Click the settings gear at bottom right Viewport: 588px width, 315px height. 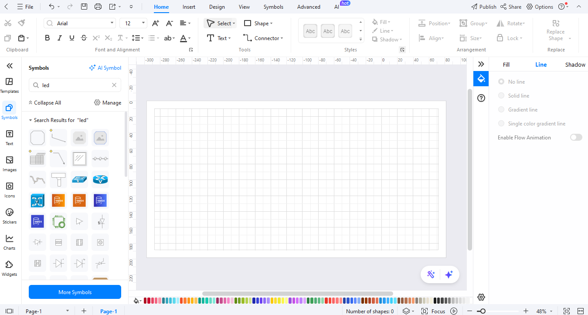tap(481, 297)
